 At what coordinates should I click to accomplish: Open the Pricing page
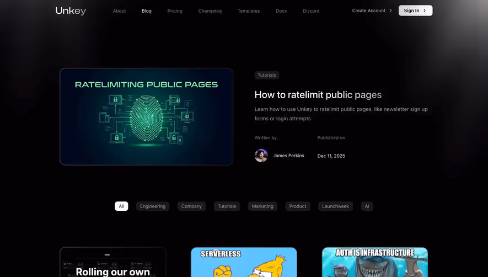175,11
